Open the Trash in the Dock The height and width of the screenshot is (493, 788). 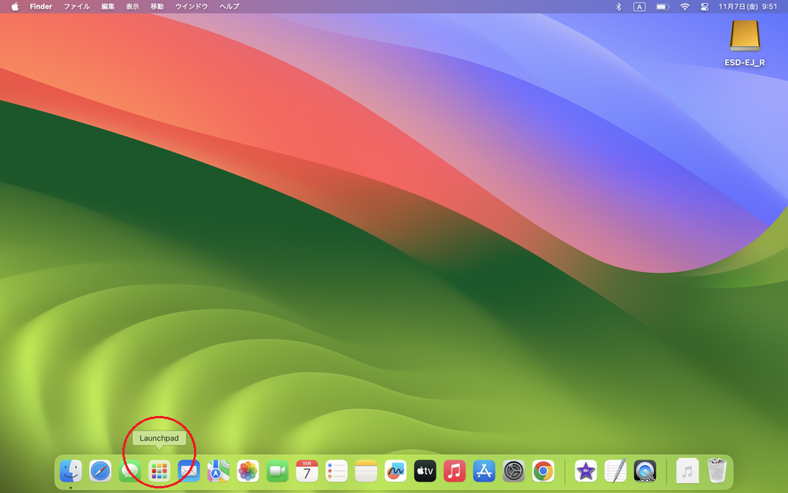click(x=717, y=470)
